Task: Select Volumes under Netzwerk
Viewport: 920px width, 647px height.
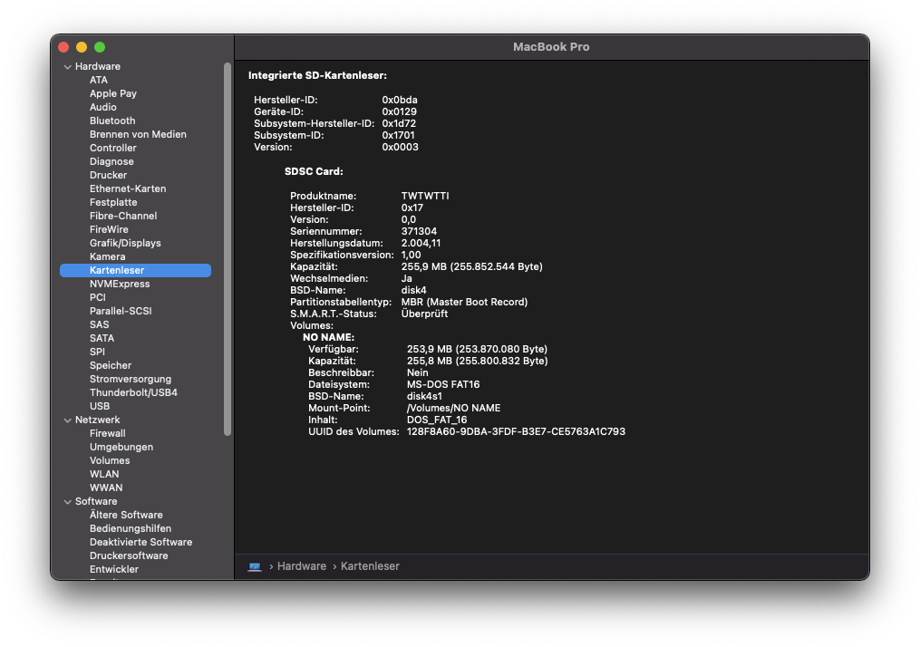Action: 110,460
